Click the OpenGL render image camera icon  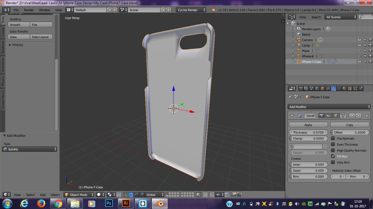pyautogui.click(x=233, y=195)
